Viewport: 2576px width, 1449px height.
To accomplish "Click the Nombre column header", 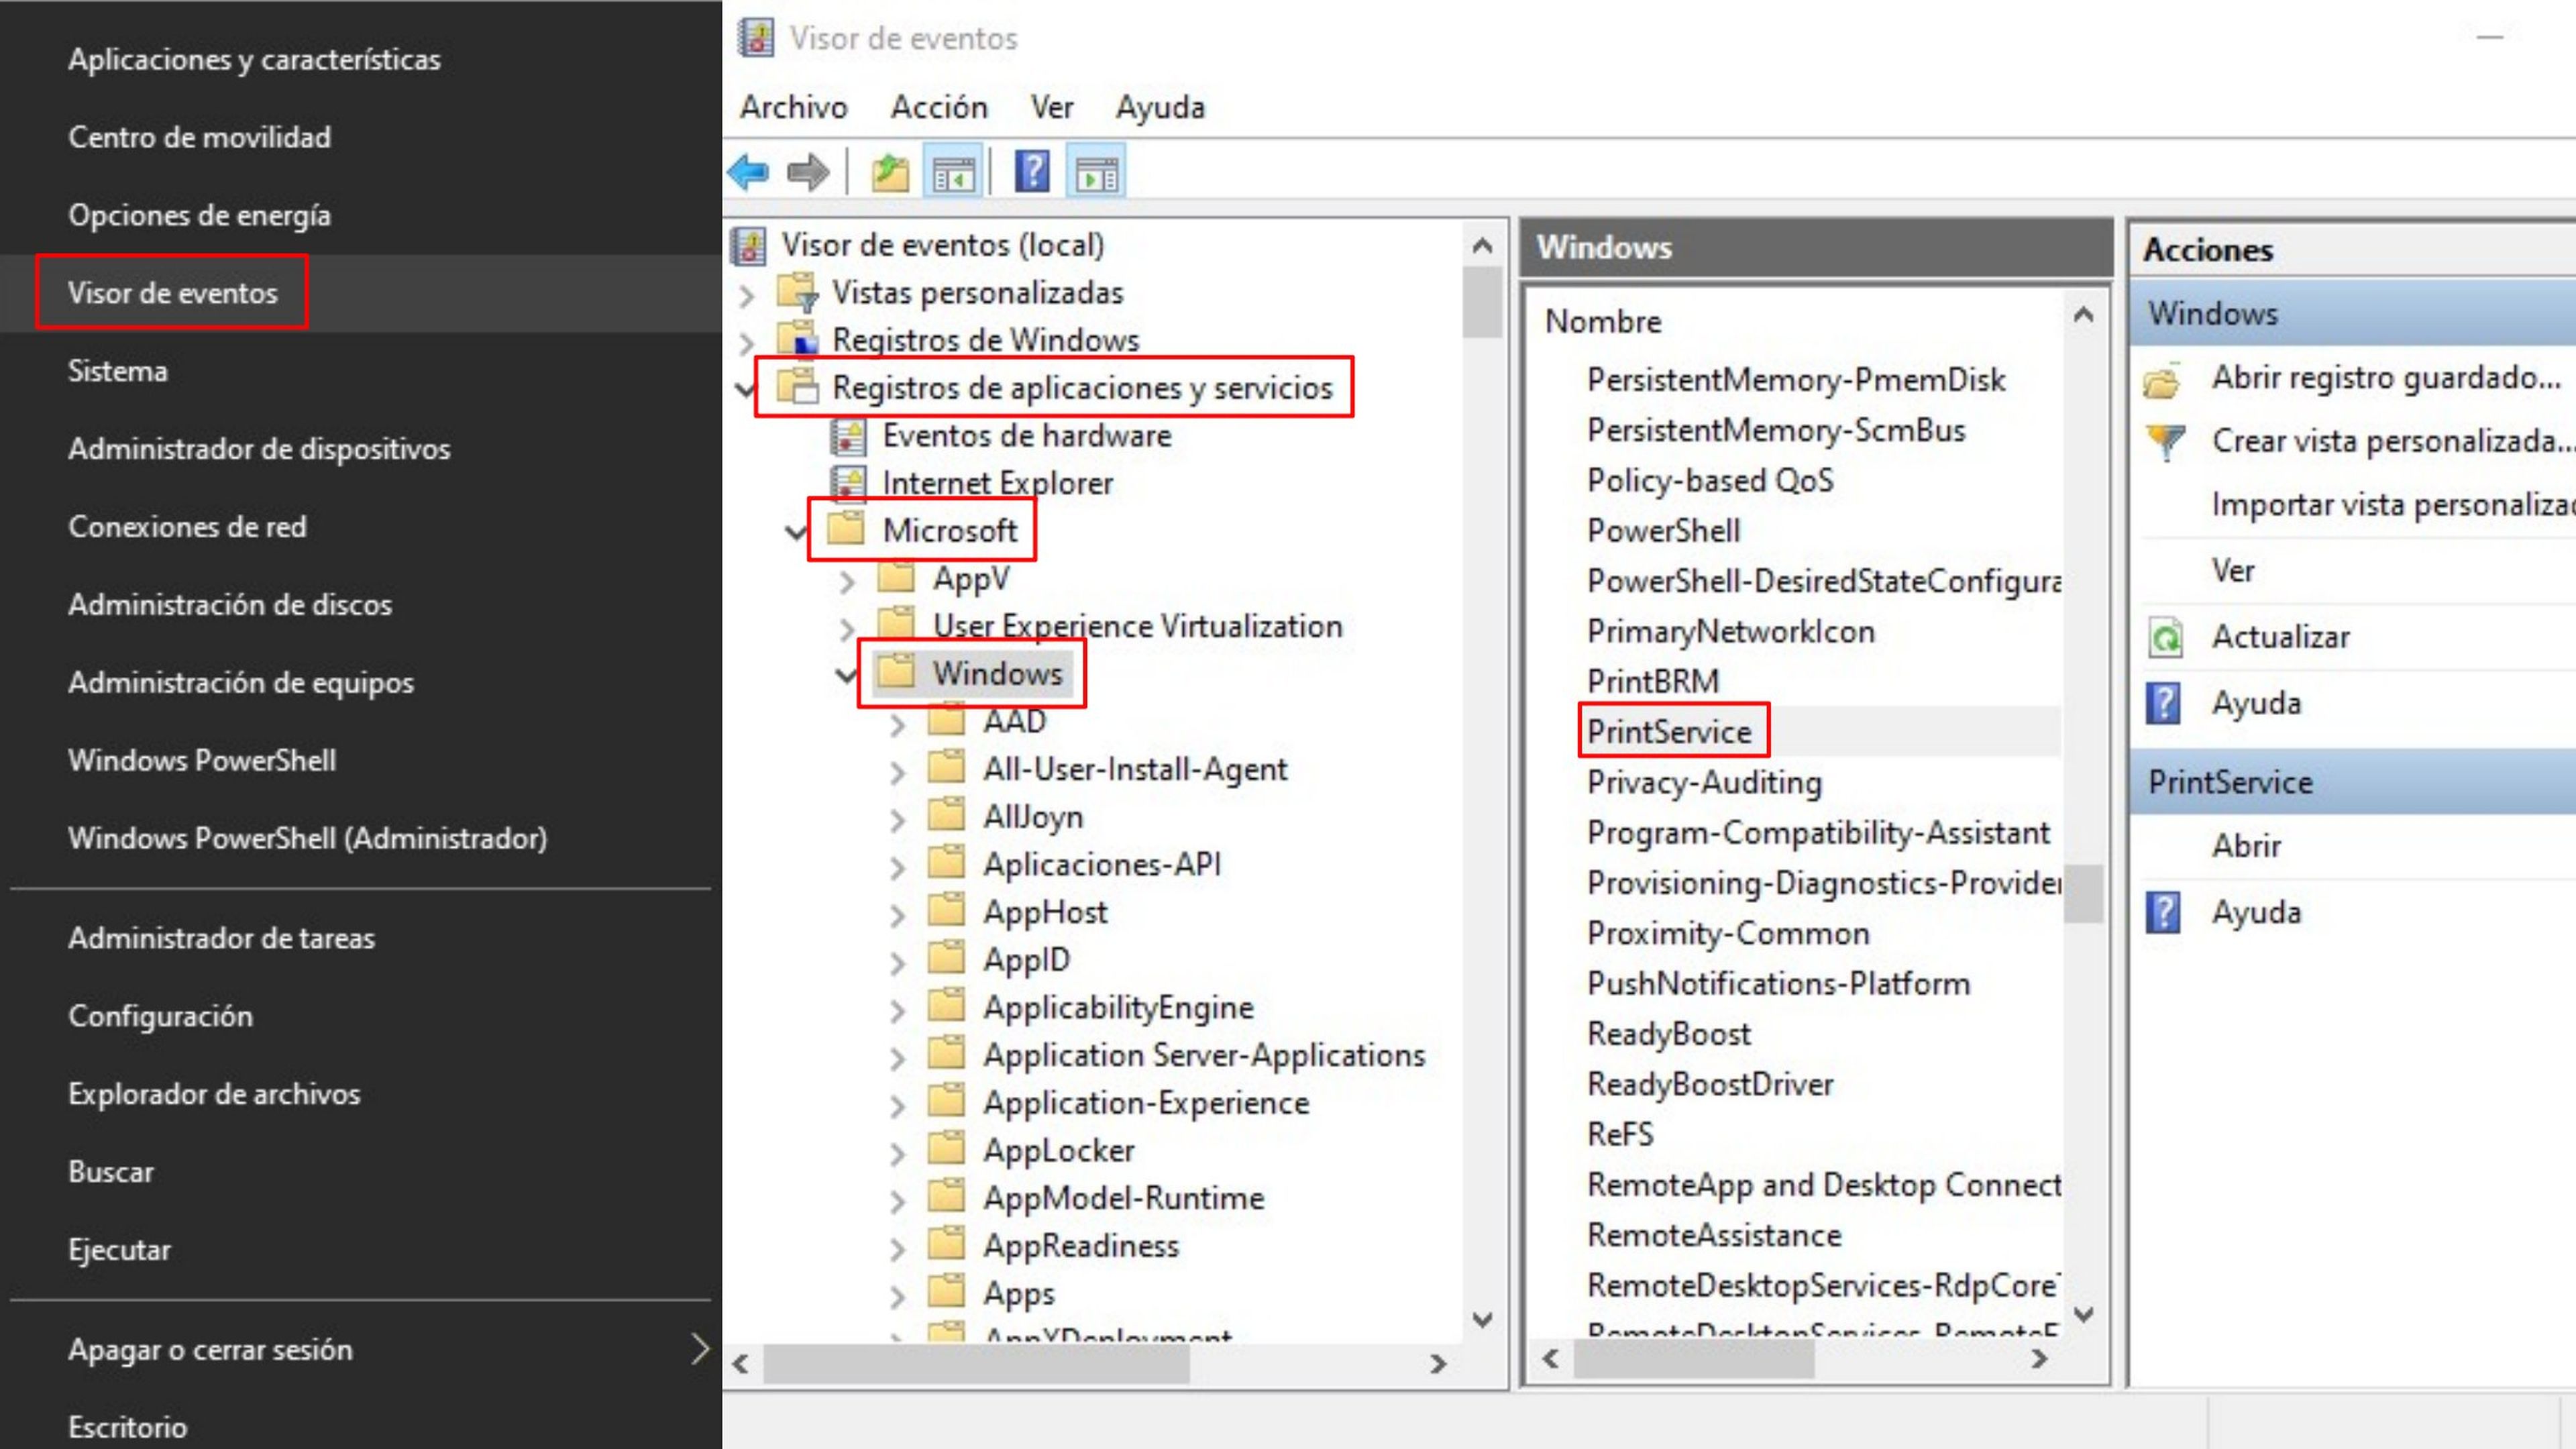I will (x=1603, y=321).
